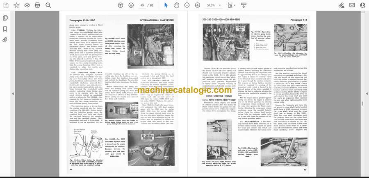Click the keyboard download toolbar icon
Screen dimensions: 369x178
click(244, 5)
